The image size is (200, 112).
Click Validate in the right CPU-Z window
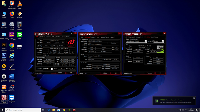pyautogui.click(x=150, y=73)
